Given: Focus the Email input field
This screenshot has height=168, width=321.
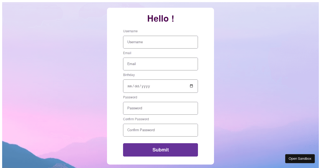Looking at the screenshot, I should pos(160,64).
